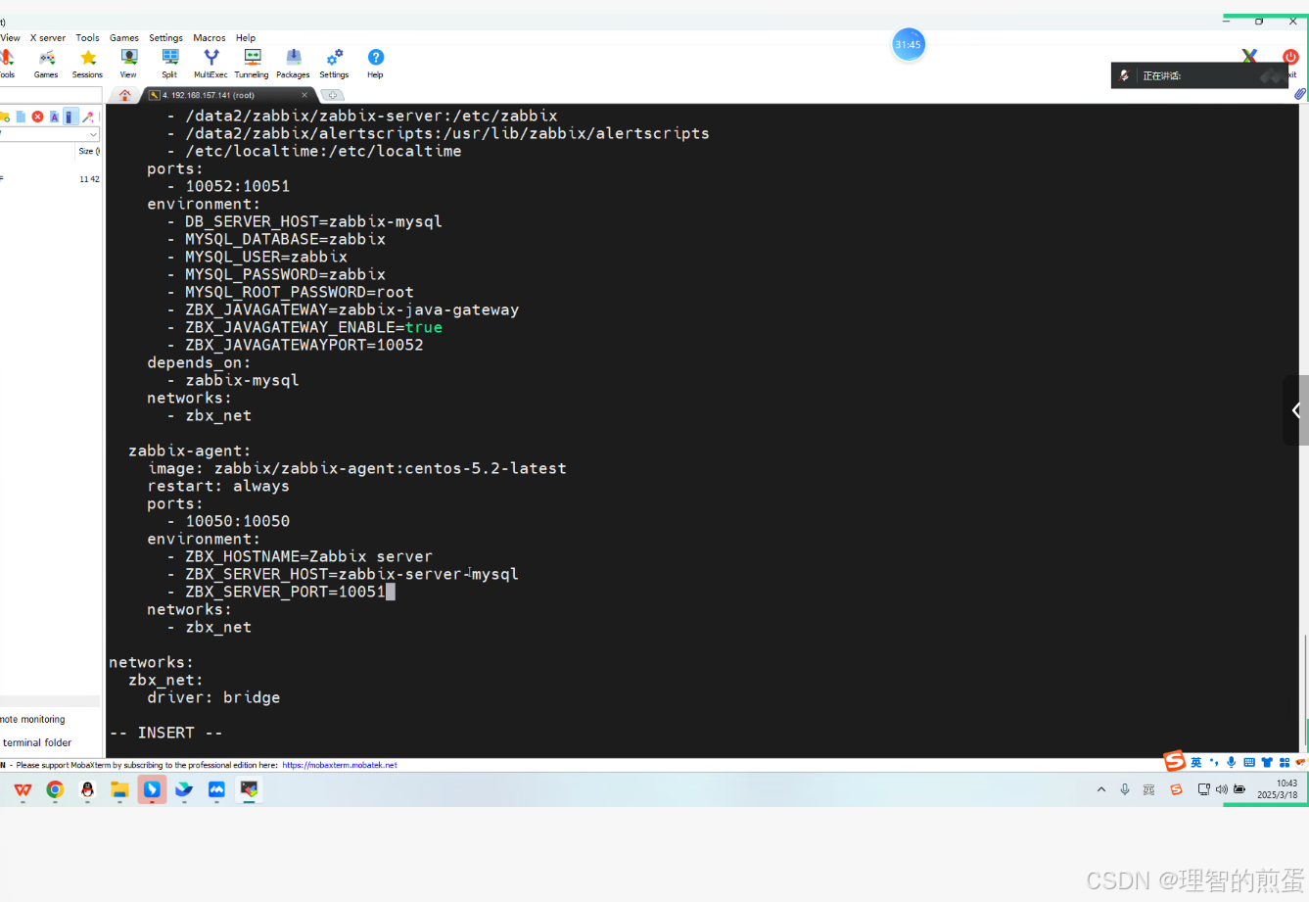This screenshot has height=902, width=1309.
Task: Go to the Home tab icon
Action: tap(124, 95)
